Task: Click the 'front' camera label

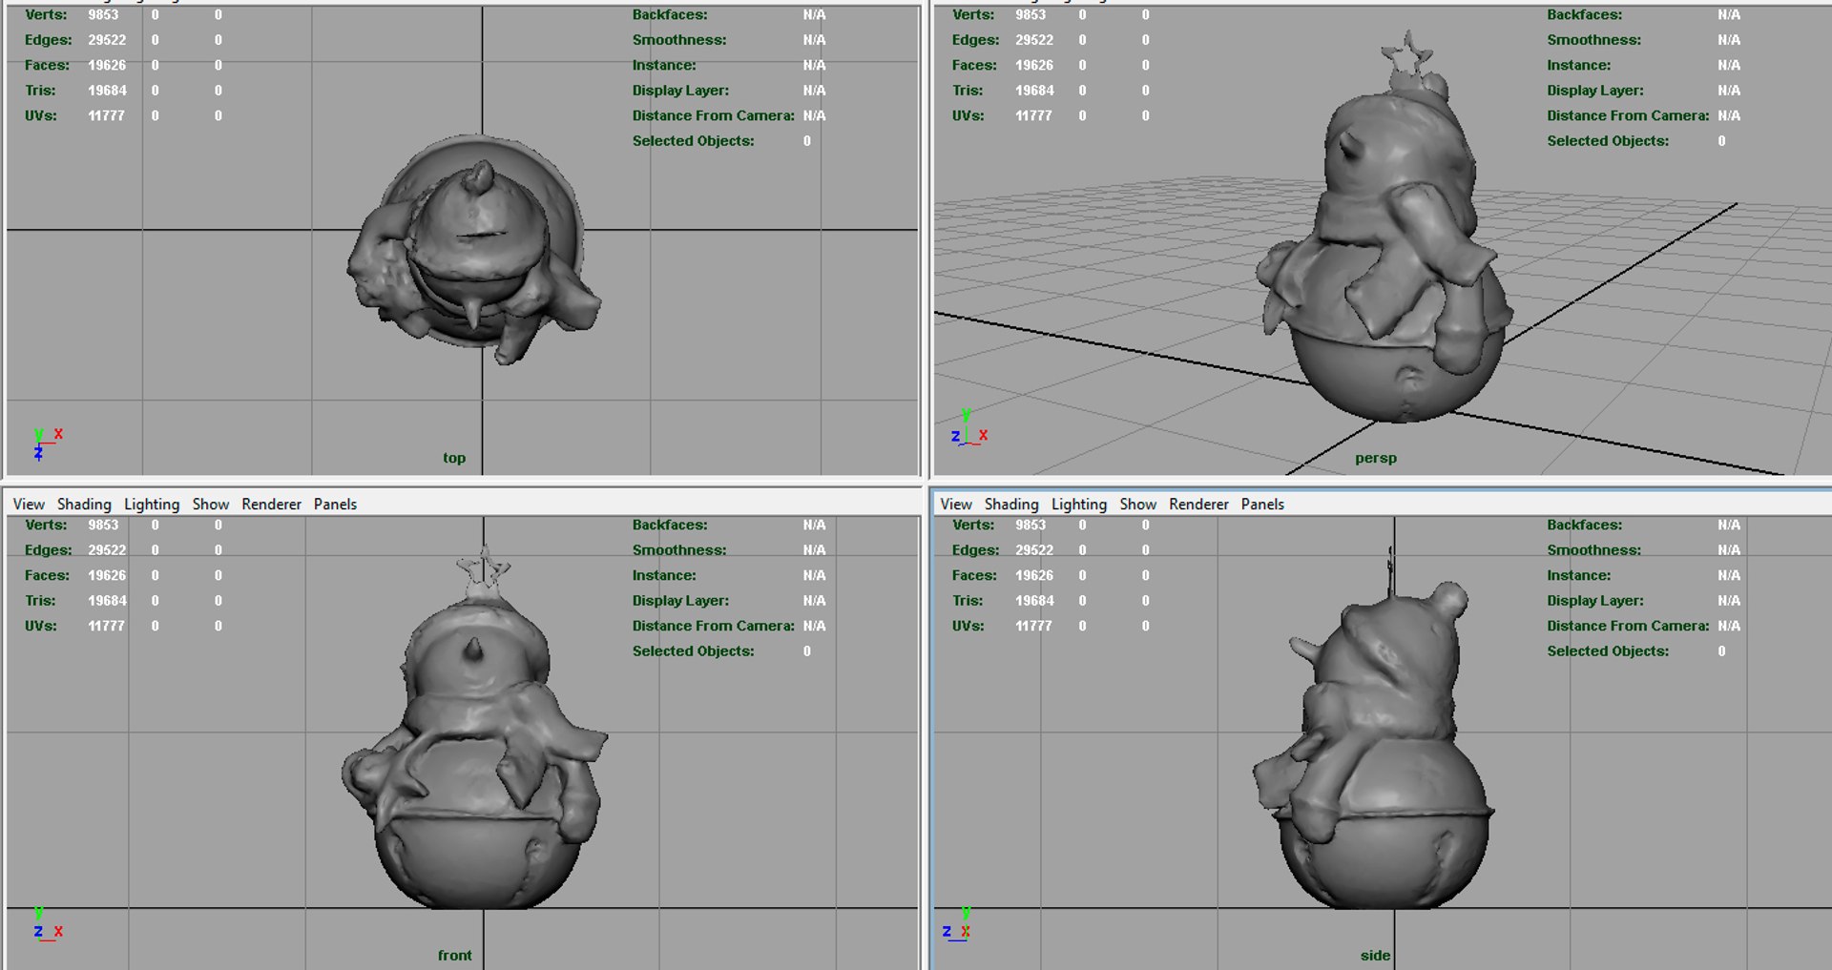Action: tap(455, 955)
